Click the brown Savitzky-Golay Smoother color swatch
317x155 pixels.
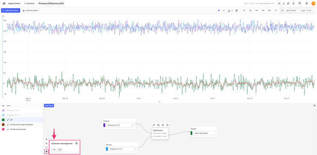3,125
